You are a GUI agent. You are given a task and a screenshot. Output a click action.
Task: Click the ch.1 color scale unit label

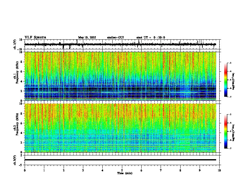coord(234,81)
